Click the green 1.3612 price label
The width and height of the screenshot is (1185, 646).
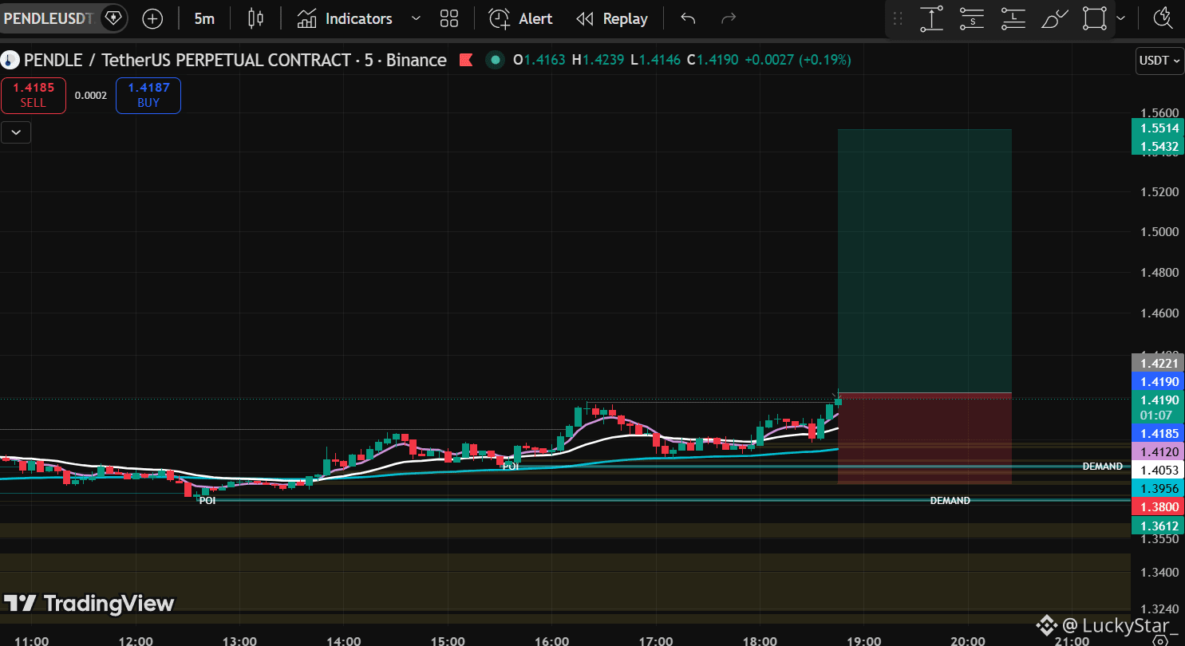1159,525
